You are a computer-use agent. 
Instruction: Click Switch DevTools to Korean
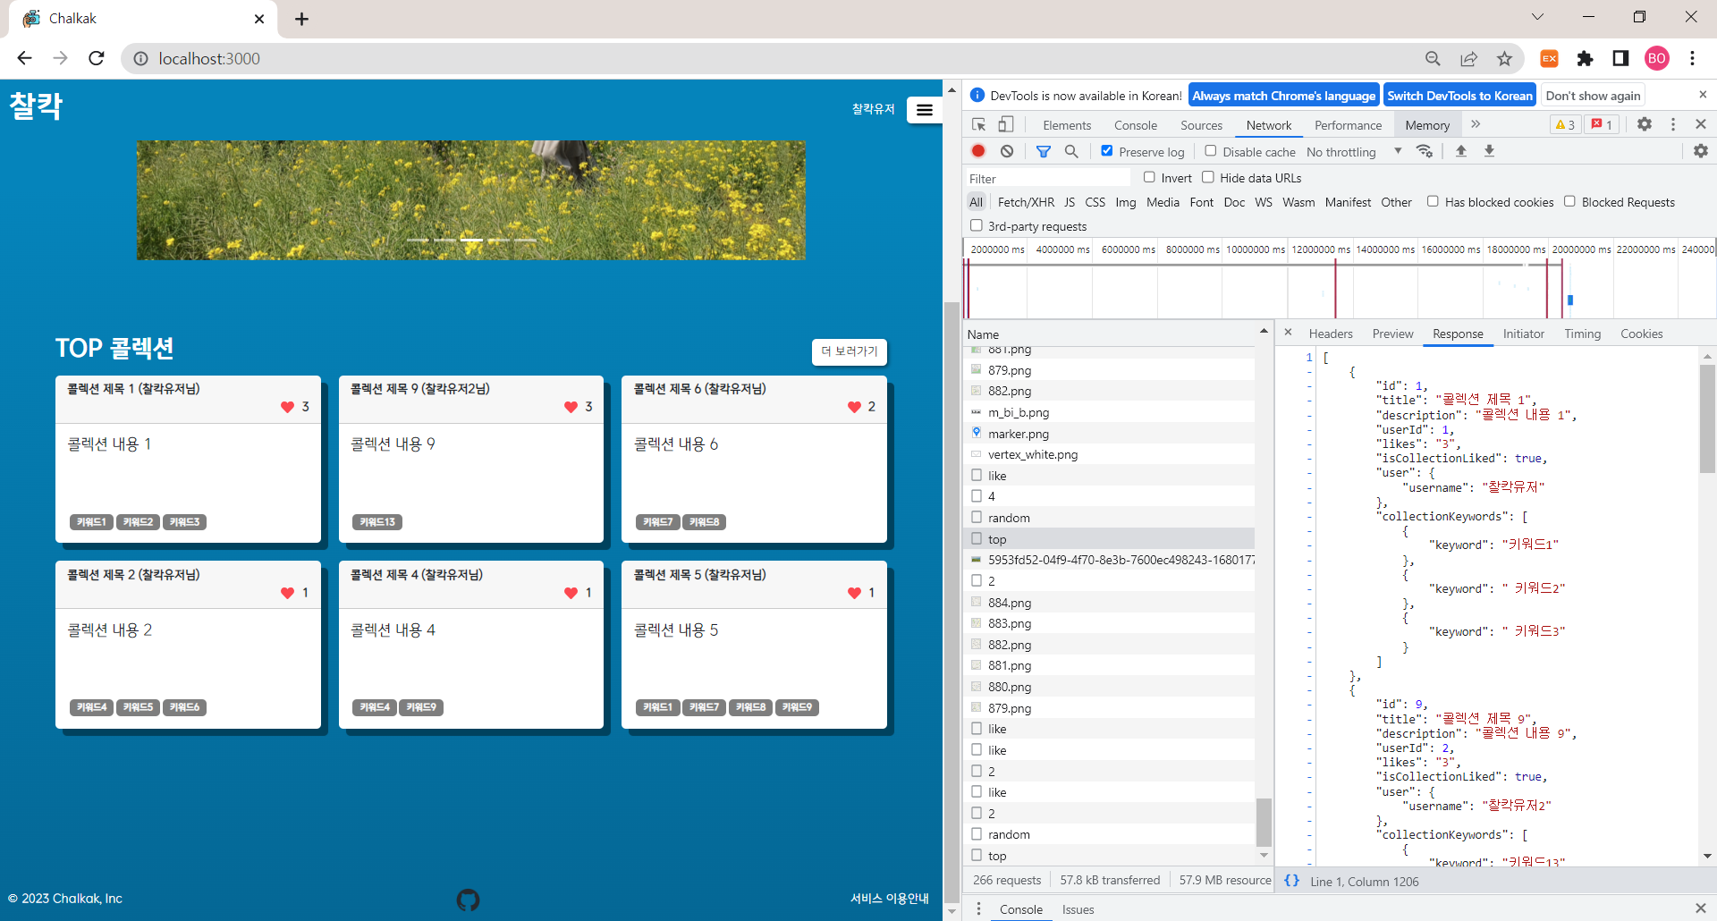[1459, 96]
